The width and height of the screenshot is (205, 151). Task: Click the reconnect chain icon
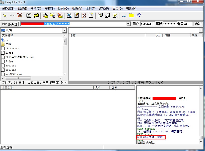tap(12, 15)
